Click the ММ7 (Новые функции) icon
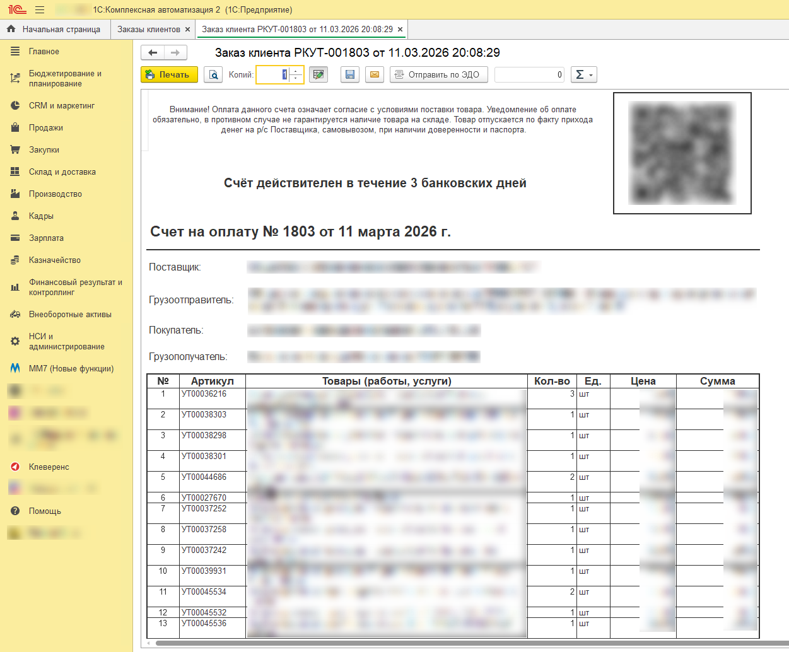This screenshot has height=652, width=789. 15,369
